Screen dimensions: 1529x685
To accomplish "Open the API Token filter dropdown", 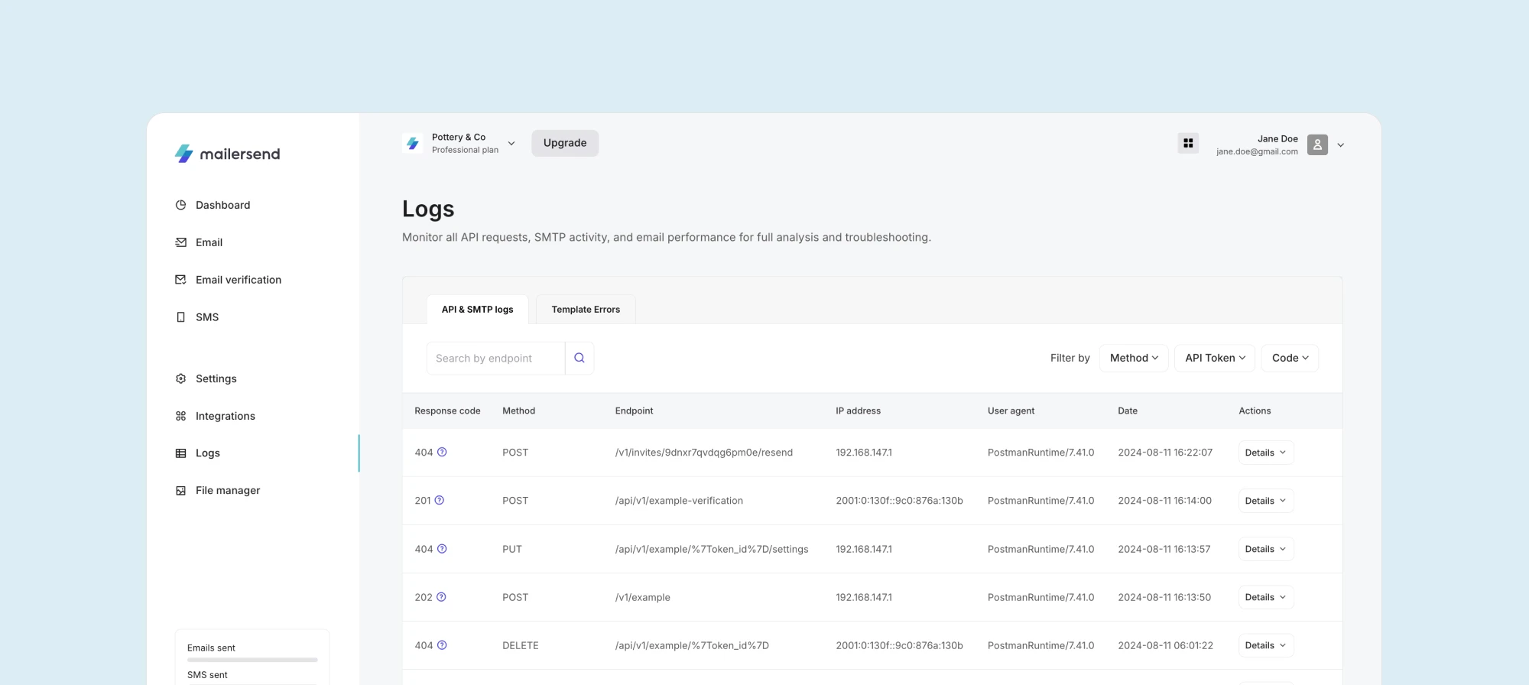I will point(1214,358).
